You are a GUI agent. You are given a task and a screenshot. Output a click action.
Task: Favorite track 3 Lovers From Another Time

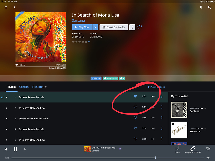click(x=135, y=118)
